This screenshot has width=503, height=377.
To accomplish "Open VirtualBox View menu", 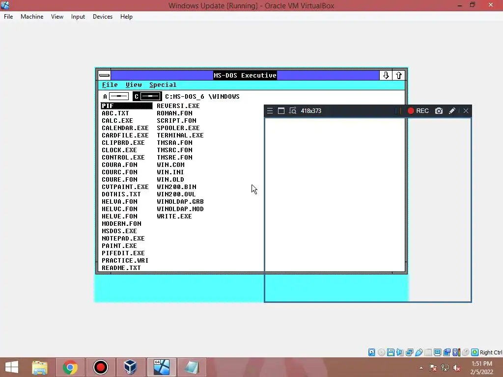I will click(57, 17).
